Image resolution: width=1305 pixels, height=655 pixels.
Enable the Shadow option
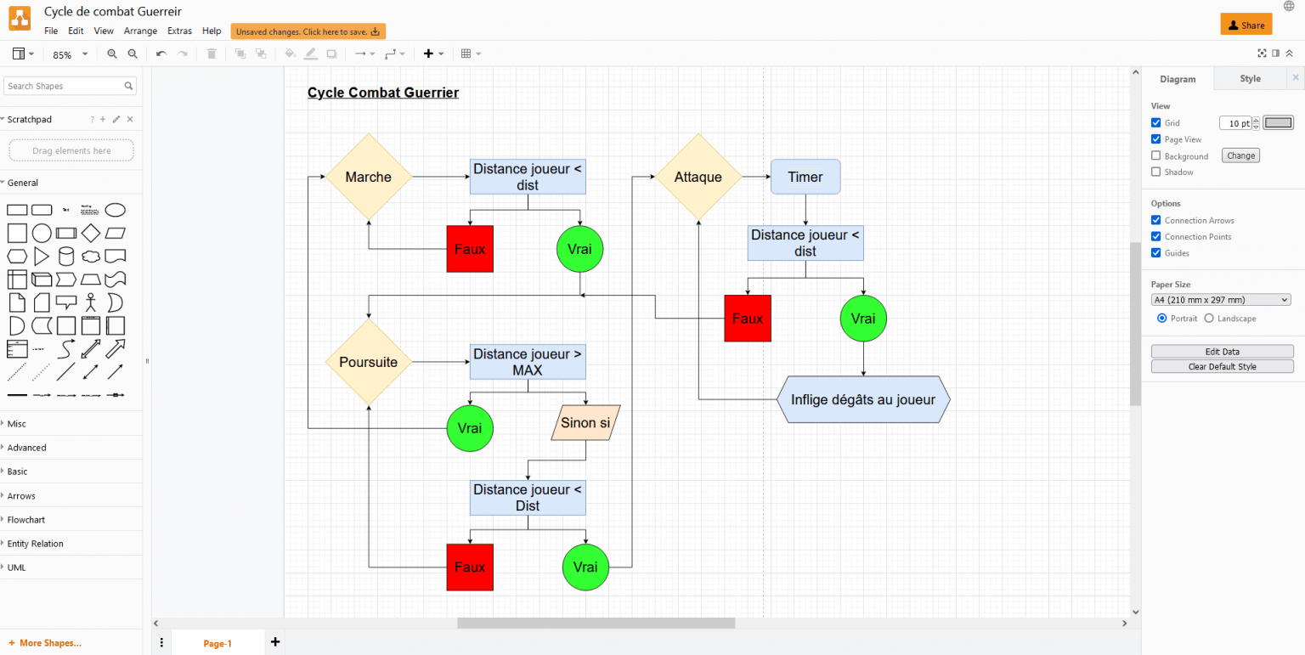point(1155,172)
